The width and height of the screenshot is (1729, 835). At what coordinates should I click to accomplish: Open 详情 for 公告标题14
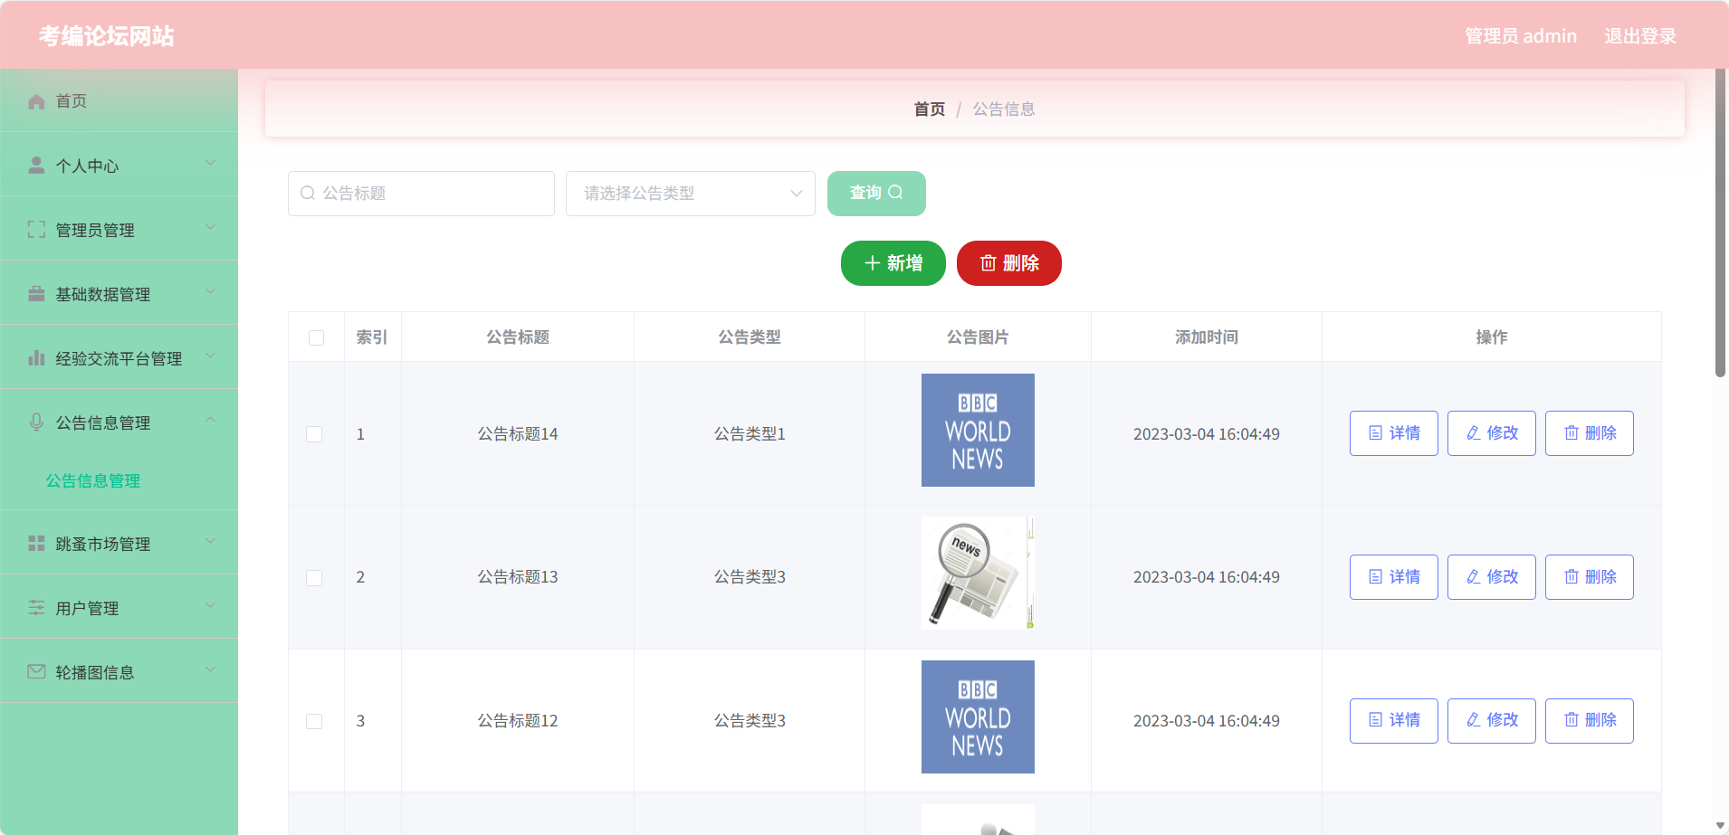point(1394,433)
